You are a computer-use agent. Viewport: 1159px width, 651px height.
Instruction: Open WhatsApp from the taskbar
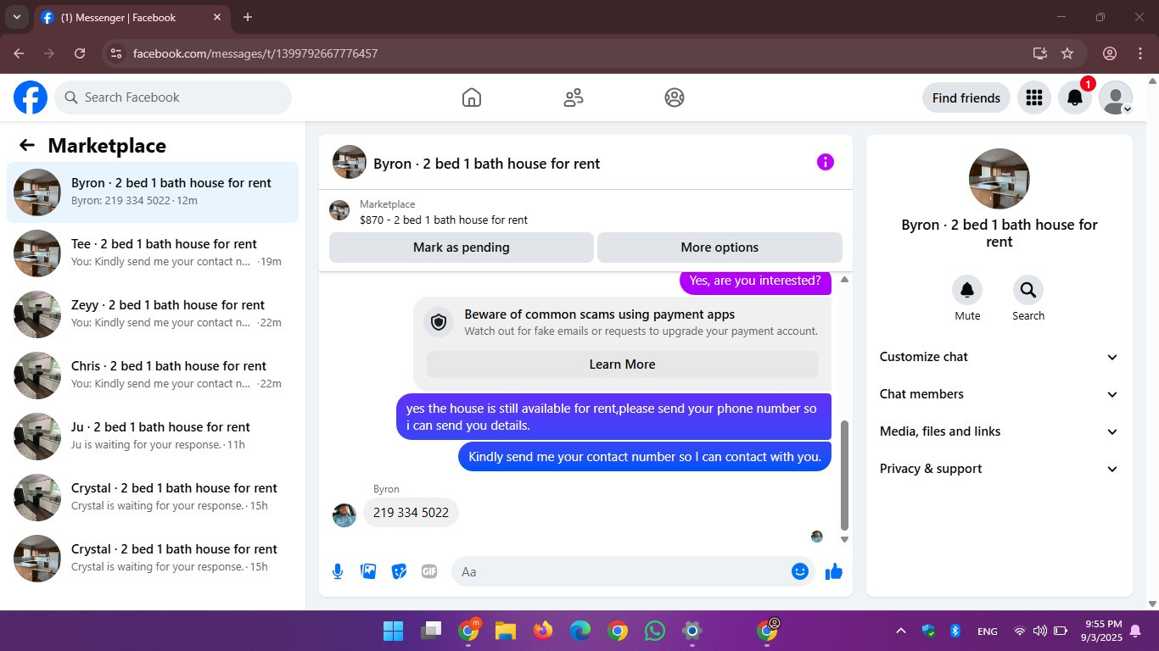tap(655, 631)
